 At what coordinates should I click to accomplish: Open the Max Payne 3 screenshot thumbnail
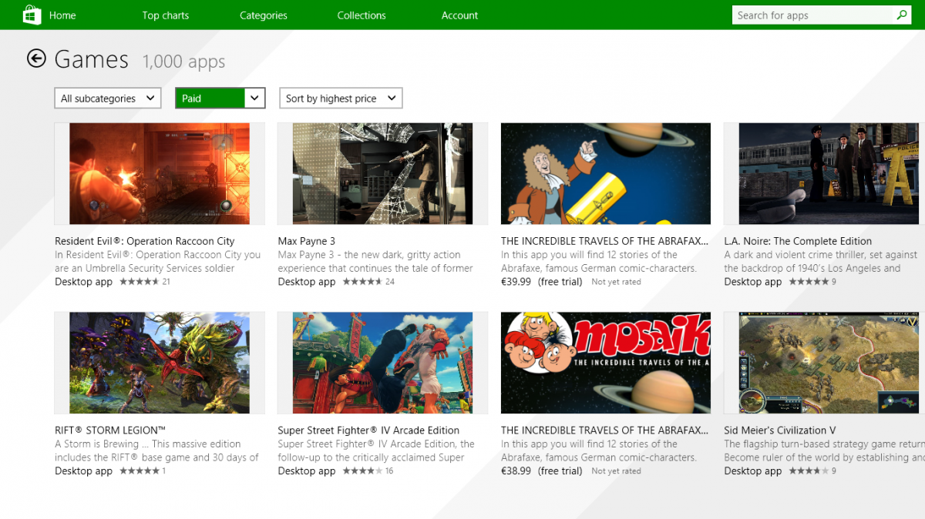pos(383,174)
